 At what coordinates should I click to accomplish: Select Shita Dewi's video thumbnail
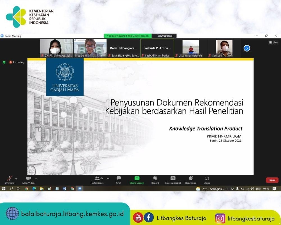click(x=90, y=47)
